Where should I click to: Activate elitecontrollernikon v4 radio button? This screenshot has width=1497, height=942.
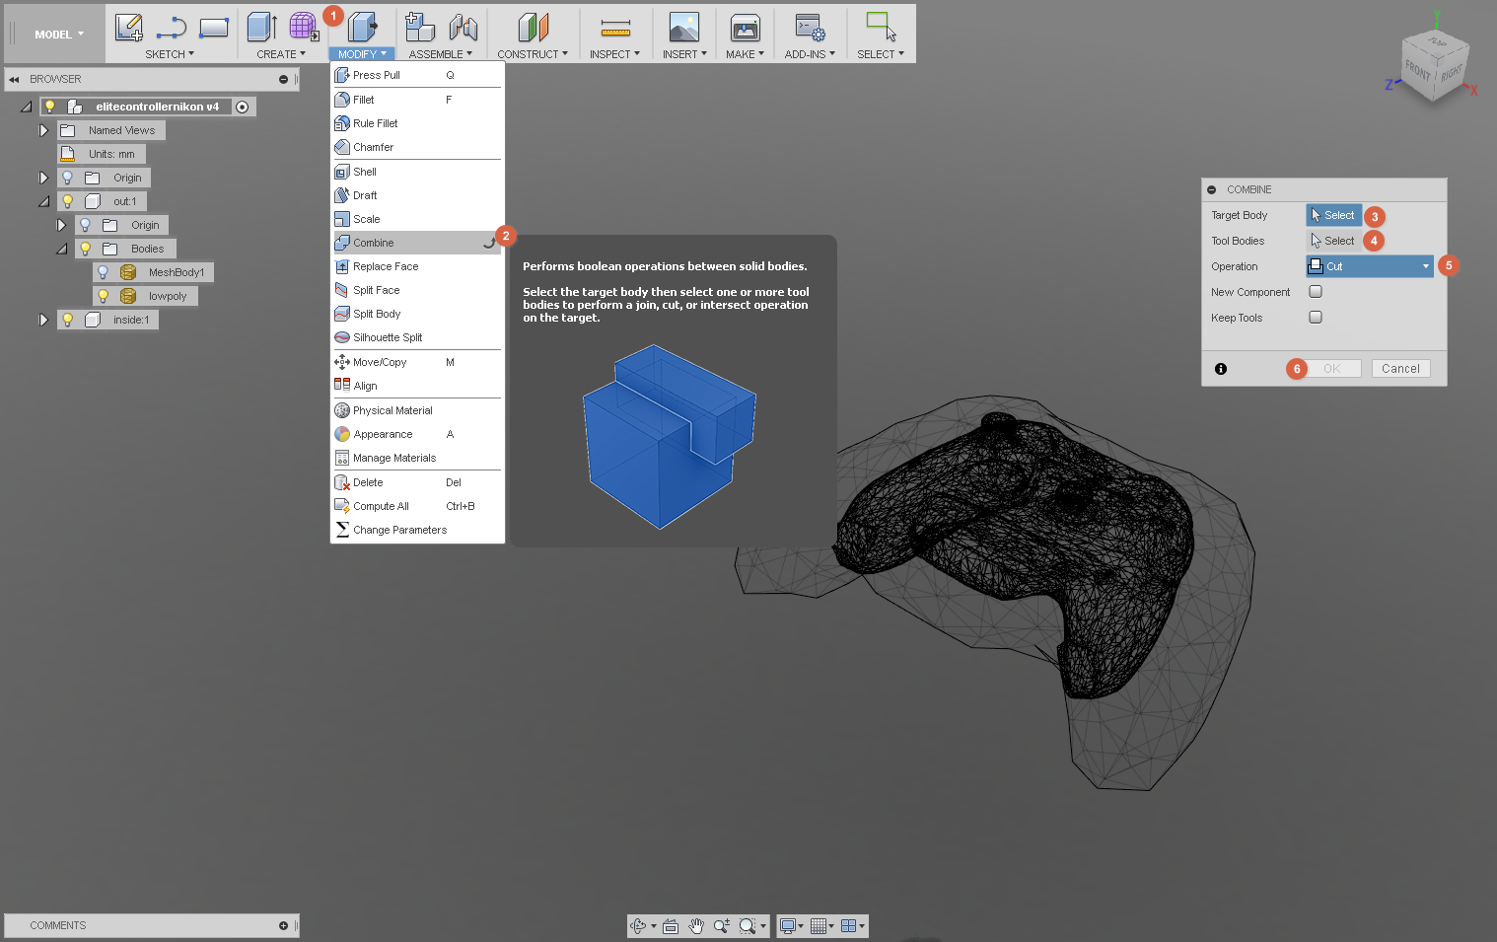(x=243, y=107)
